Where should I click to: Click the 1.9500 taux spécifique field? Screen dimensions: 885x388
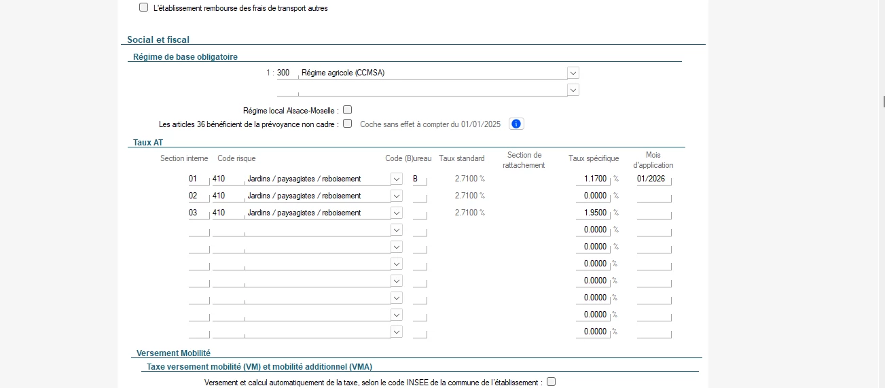592,213
